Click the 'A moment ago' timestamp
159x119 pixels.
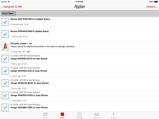[17, 24]
